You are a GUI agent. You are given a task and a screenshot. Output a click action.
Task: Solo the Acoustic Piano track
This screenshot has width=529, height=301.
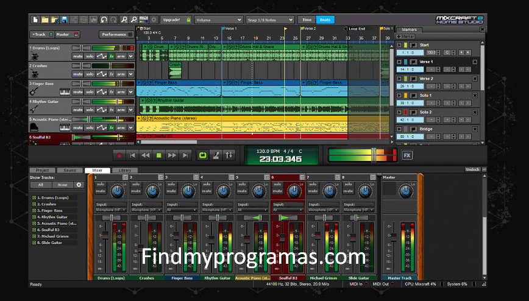(x=90, y=127)
